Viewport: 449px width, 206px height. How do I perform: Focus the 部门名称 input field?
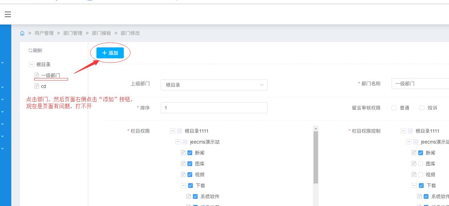(x=420, y=84)
